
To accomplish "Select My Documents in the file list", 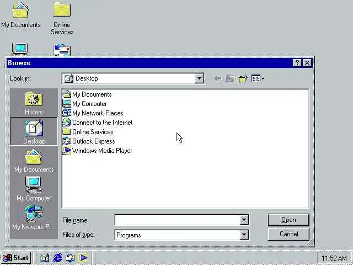I will coord(87,94).
